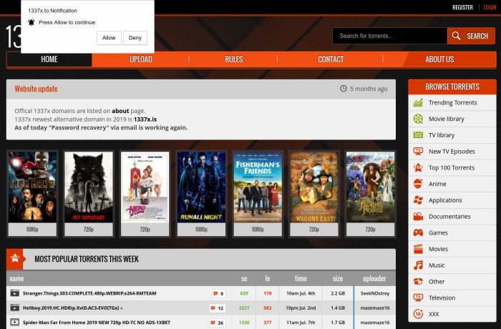The image size is (501, 329).
Task: Click the New TV Episodes icon
Action: tap(418, 151)
